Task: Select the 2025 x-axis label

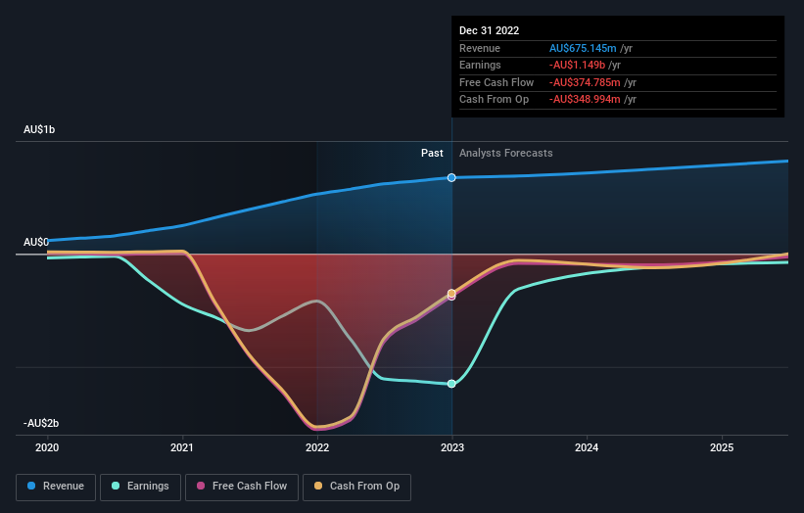Action: [722, 448]
